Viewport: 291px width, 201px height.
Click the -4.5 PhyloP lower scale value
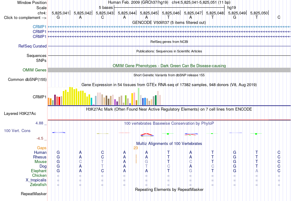tap(40, 138)
